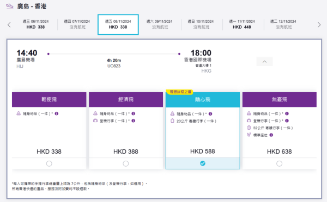Click the HKD 588 price in 隨心飛
Image resolution: width=327 pixels, height=202 pixels.
203,151
